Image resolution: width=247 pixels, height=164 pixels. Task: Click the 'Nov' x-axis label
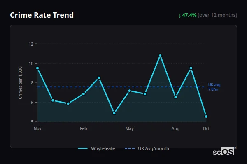pos(37,128)
